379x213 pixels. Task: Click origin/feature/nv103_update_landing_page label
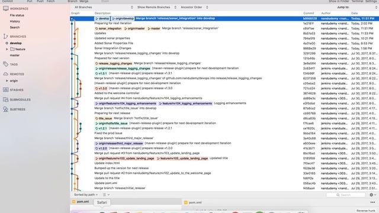124,159
